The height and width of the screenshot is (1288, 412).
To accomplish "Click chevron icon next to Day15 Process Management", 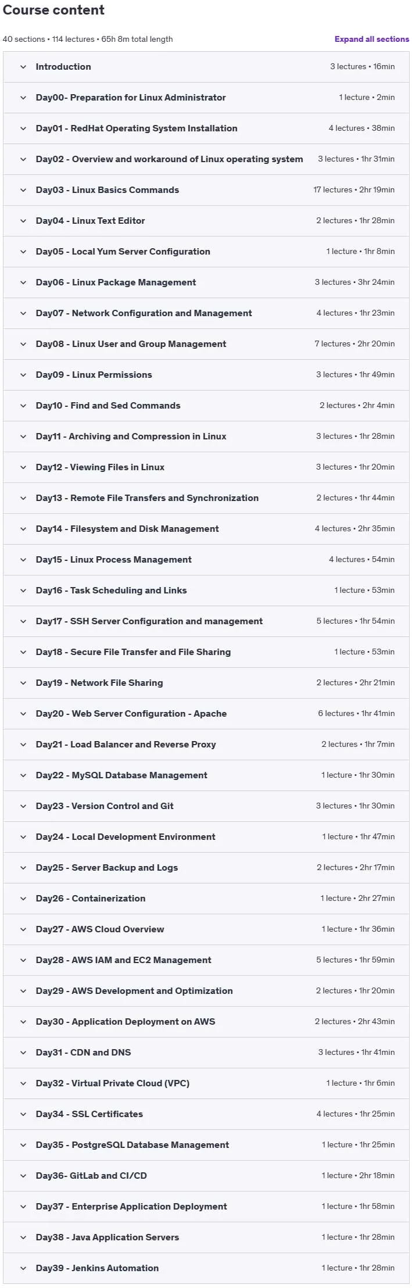I will pos(23,560).
